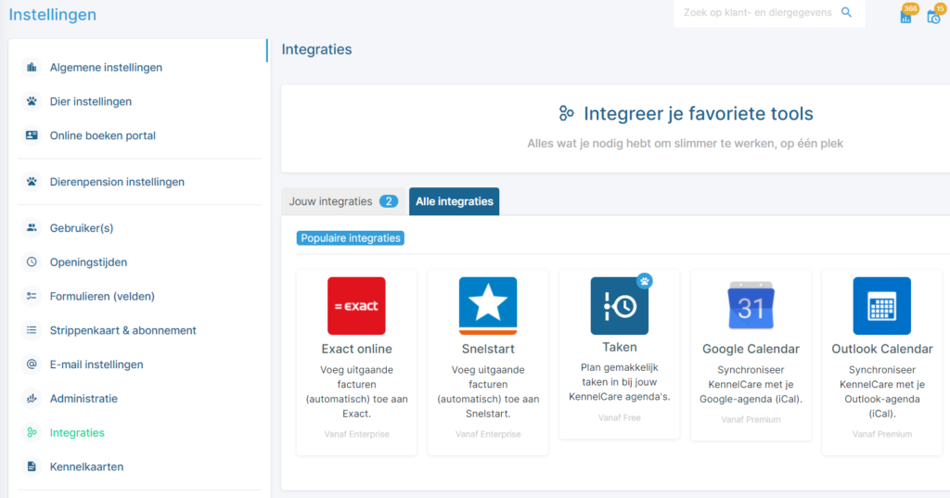Image resolution: width=950 pixels, height=498 pixels.
Task: Select the Snelstart star icon
Action: [488, 306]
